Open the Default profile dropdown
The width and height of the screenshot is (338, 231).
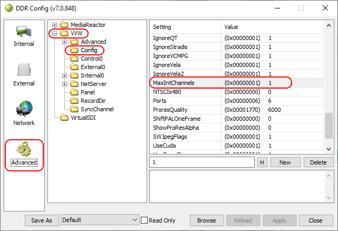100,220
